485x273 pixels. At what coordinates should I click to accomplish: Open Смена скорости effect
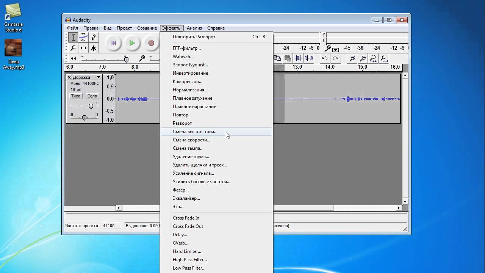[216, 140]
